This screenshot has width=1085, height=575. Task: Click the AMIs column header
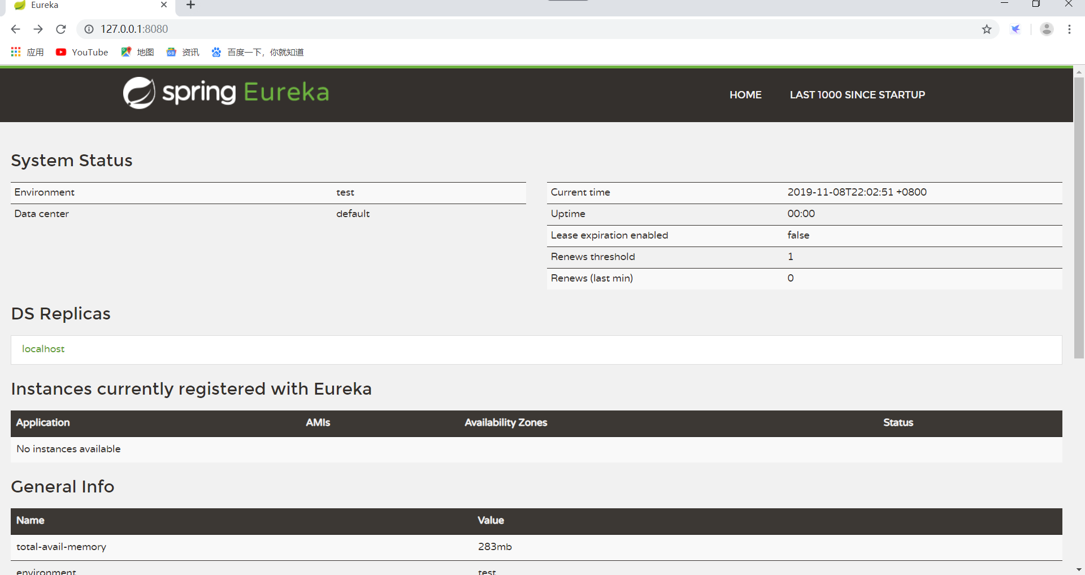point(318,422)
